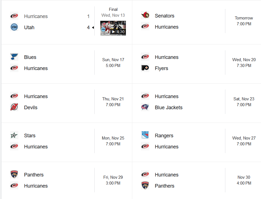This screenshot has width=261, height=199.
Task: Open the Blue Jackets team name link
Action: (x=169, y=108)
